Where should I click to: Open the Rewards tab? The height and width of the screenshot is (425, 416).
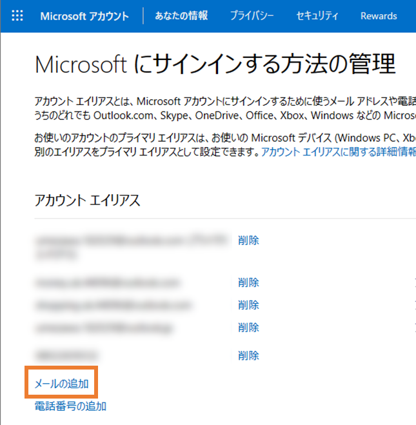[x=379, y=16]
